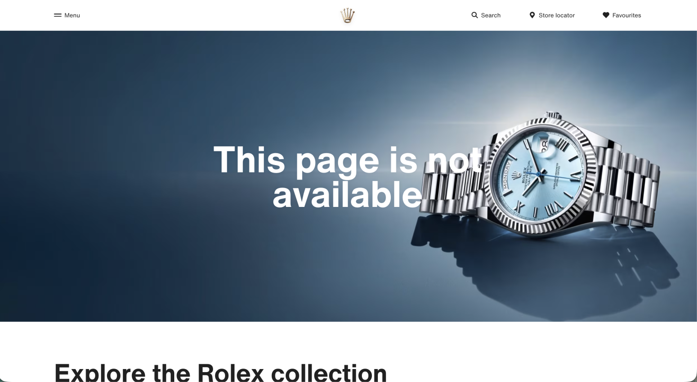The width and height of the screenshot is (697, 382).
Task: Open the Store locator link
Action: [557, 15]
